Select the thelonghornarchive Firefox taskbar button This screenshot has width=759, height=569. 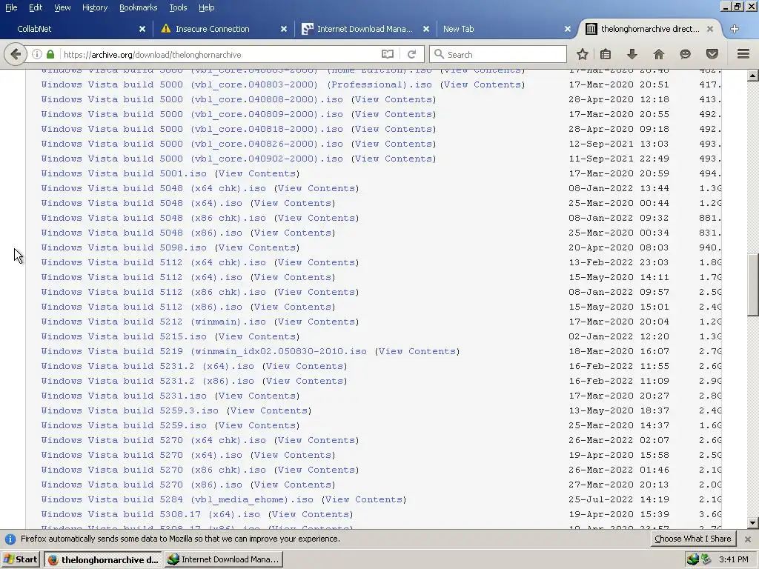[x=102, y=559]
